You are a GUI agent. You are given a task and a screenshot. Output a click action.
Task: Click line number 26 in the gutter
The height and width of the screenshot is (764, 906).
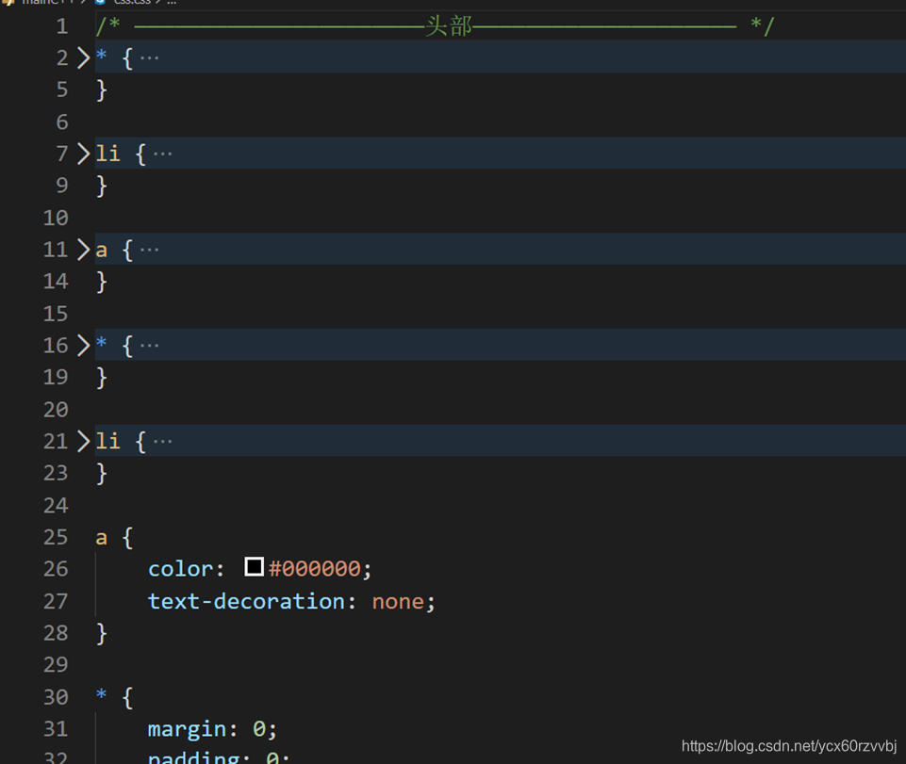(55, 567)
